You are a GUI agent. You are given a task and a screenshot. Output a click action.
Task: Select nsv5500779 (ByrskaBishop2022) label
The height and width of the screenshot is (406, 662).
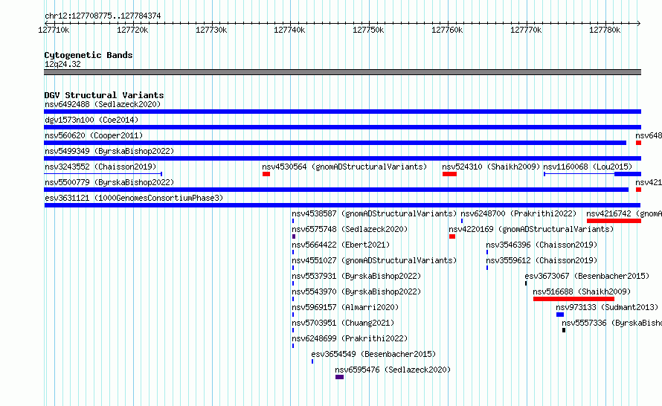[x=109, y=182]
